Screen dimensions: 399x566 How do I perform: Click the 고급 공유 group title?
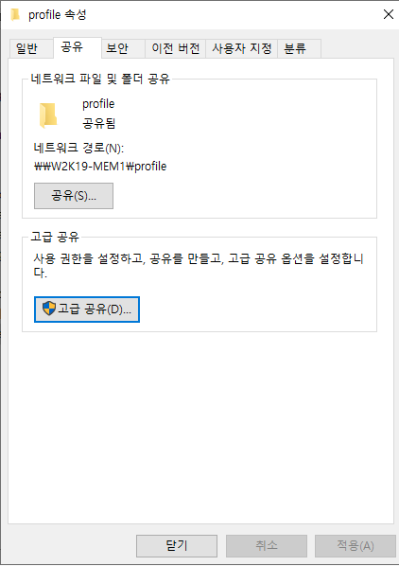(55, 237)
